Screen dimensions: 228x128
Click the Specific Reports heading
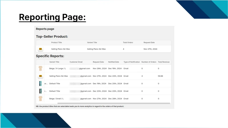click(50, 56)
